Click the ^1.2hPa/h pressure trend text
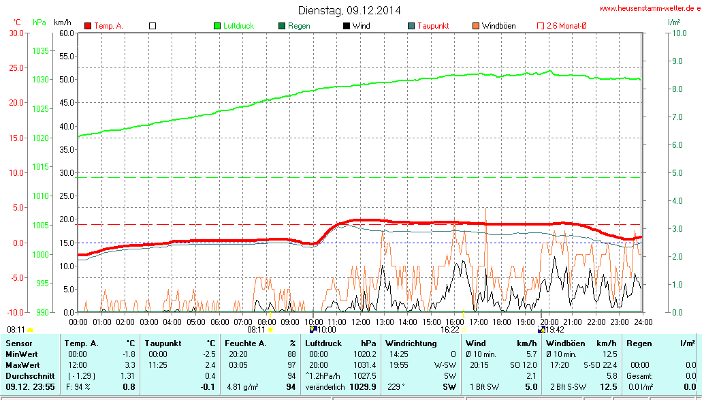This screenshot has height=400, width=704. 322,375
